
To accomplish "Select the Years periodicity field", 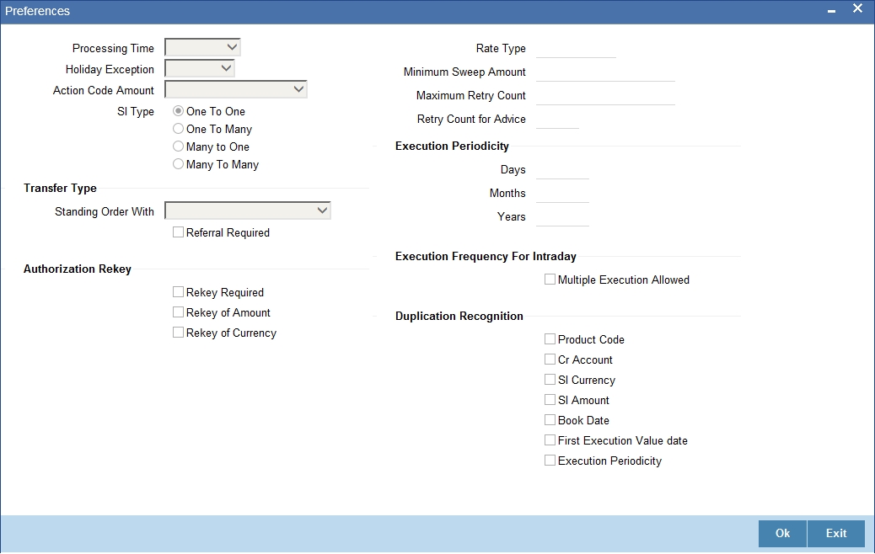I will pos(562,217).
